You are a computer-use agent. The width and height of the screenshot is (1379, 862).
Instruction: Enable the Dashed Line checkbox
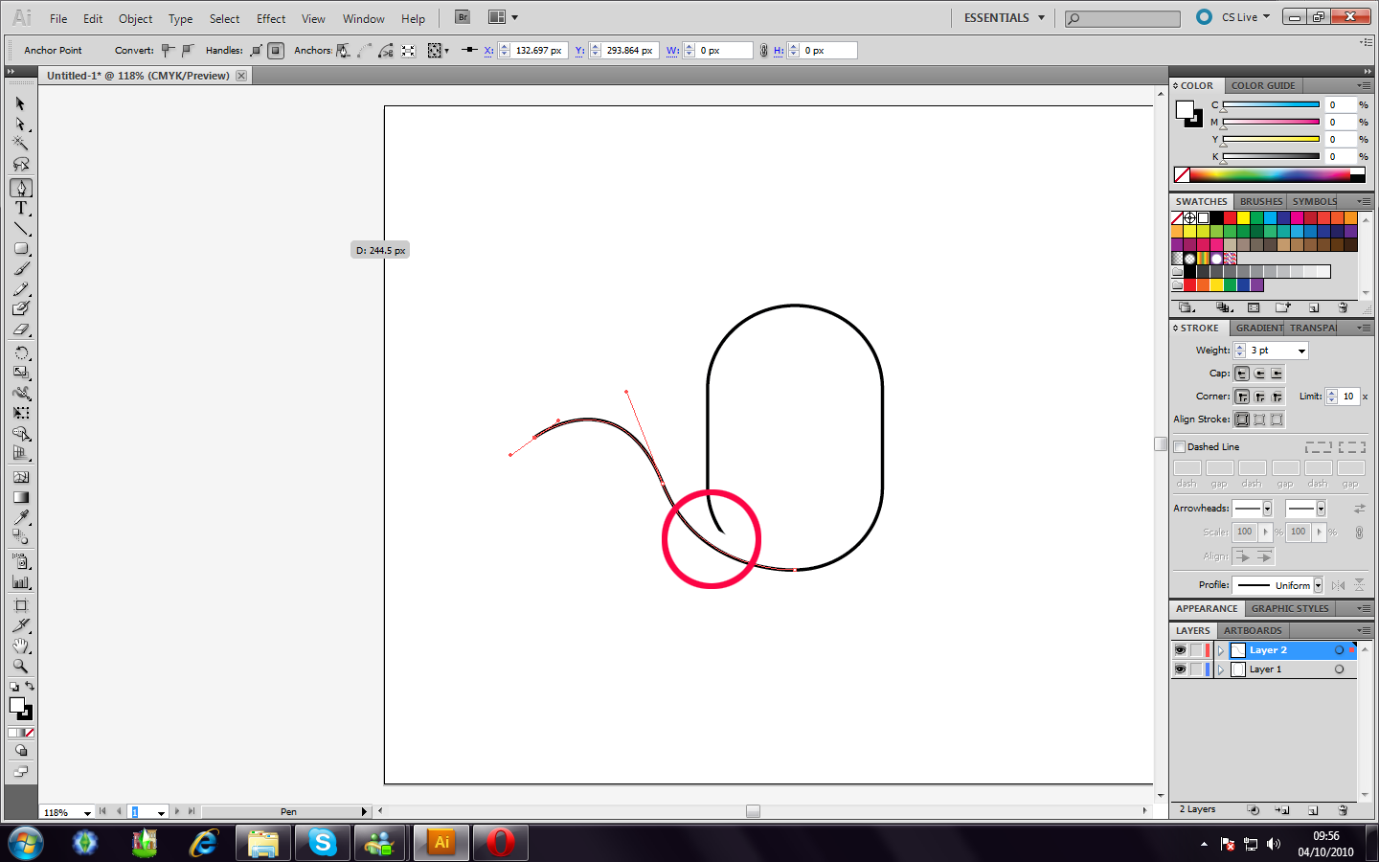[x=1180, y=447]
